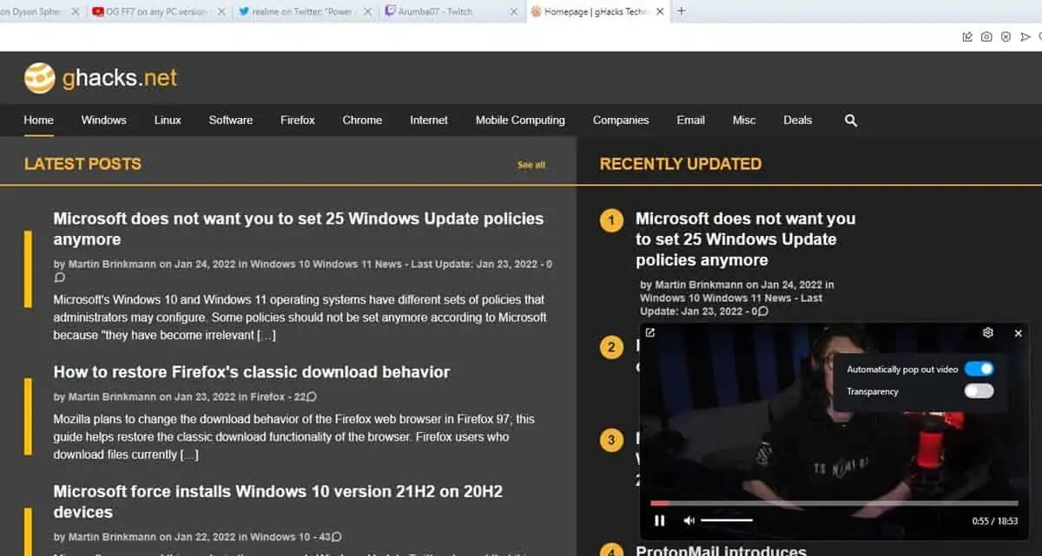The width and height of the screenshot is (1042, 556).
Task: Open How to restore Firefox's classic download article
Action: (x=252, y=372)
